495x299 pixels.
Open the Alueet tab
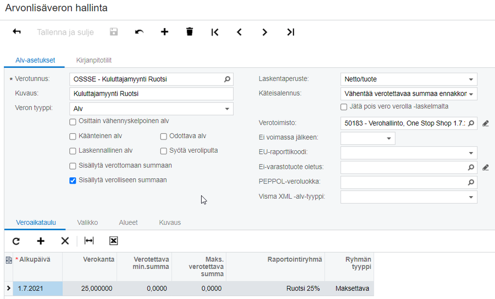tap(127, 222)
